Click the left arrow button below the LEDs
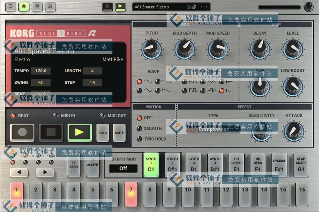This screenshot has height=212, width=319. 19,172
